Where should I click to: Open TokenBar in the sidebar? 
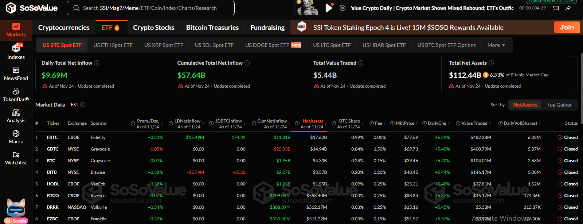tap(16, 95)
